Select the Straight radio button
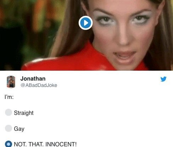The height and width of the screenshot is (147, 173). pyautogui.click(x=9, y=112)
